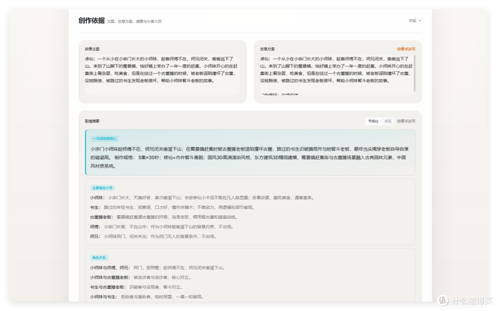Select the 一句话故事核心 tag
The width and height of the screenshot is (497, 311).
pyautogui.click(x=104, y=139)
